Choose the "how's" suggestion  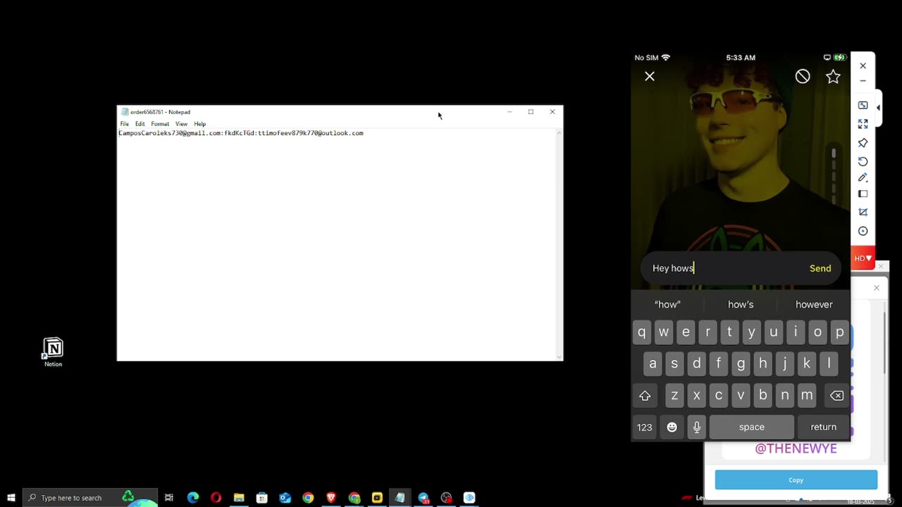pos(741,304)
